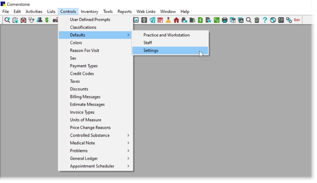Click the patient search magnifier with paw icon
This screenshot has height=183, width=317.
pos(7,20)
